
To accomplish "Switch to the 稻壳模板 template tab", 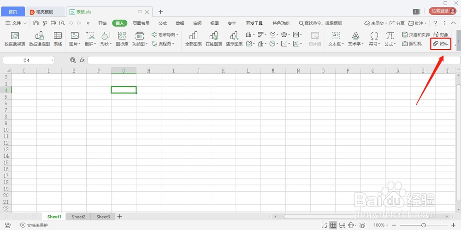I will 45,12.
